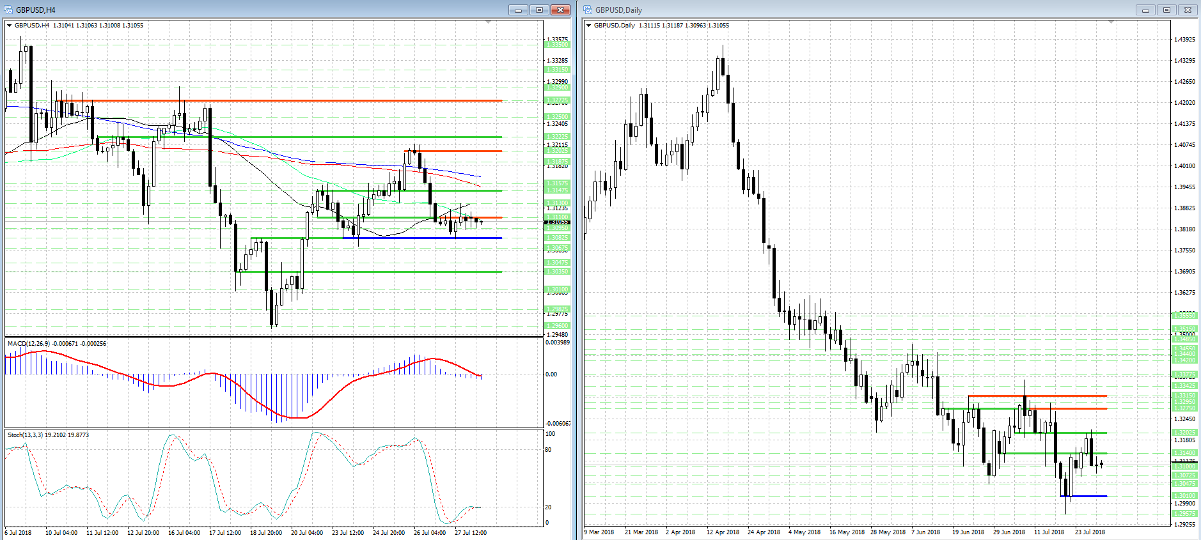Click the topmost orange line on H4 chart

click(288, 100)
